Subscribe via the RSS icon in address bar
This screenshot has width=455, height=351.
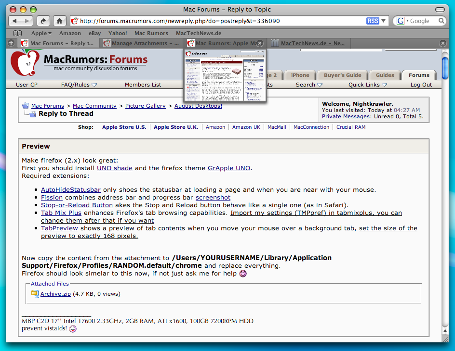pos(372,21)
